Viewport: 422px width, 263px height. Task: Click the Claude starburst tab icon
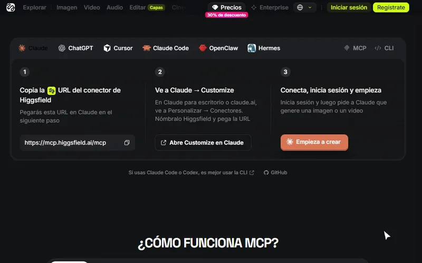pyautogui.click(x=22, y=48)
